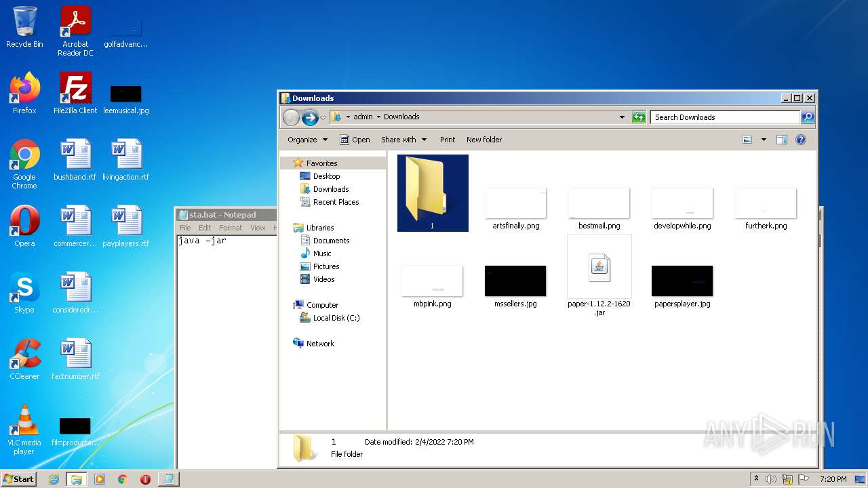Select Music library

322,253
